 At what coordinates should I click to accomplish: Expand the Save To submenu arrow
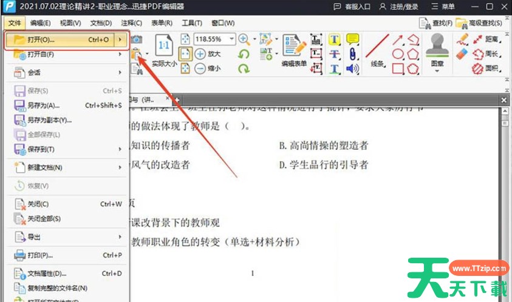120,149
